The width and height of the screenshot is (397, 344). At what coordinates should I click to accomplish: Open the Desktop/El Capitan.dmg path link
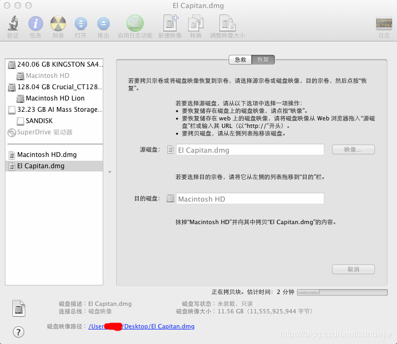tap(141, 326)
